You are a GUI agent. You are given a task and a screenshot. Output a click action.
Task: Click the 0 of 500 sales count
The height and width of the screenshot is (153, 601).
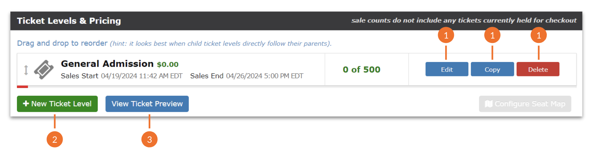[x=361, y=70]
